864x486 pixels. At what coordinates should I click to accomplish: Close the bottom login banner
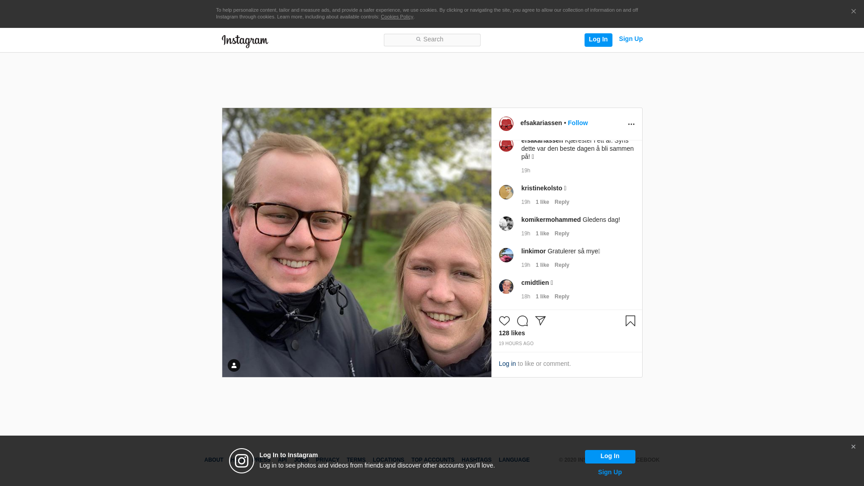click(x=853, y=447)
